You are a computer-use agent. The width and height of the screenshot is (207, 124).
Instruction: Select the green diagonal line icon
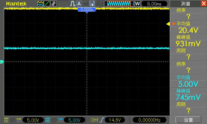point(47,4)
